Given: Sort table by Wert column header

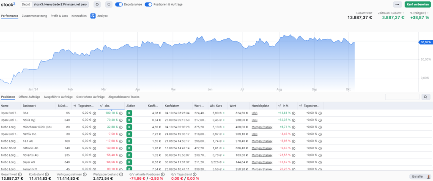Looking at the screenshot, I should tap(238, 106).
